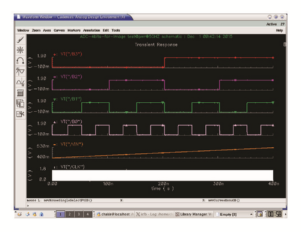The width and height of the screenshot is (301, 232).
Task: Open the Curves menu
Action: [59, 30]
